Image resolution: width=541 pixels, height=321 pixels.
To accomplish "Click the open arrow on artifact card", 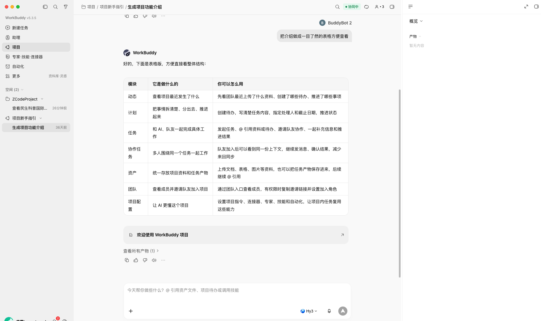I will (x=342, y=235).
